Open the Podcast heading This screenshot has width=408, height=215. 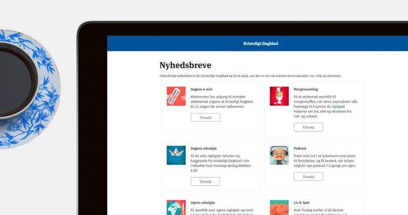300,148
